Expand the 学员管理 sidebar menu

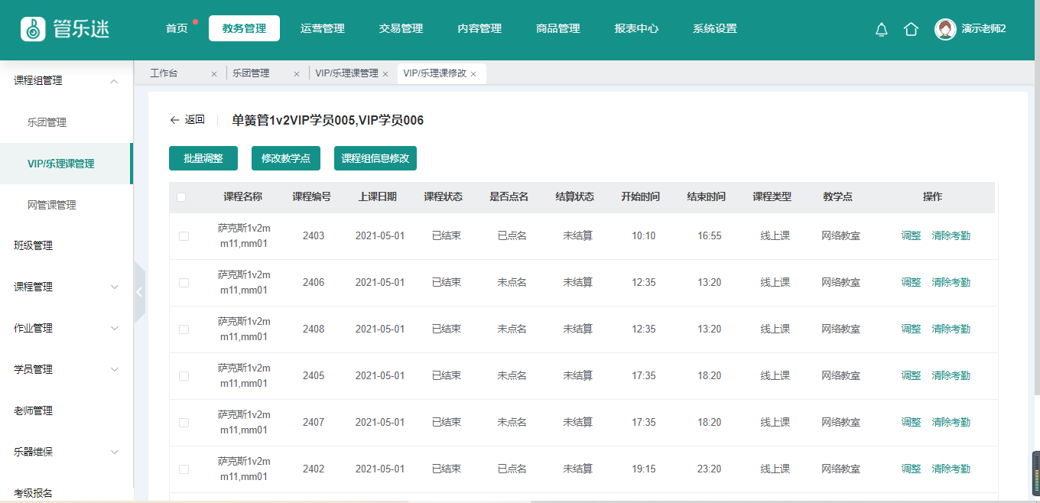click(x=114, y=370)
